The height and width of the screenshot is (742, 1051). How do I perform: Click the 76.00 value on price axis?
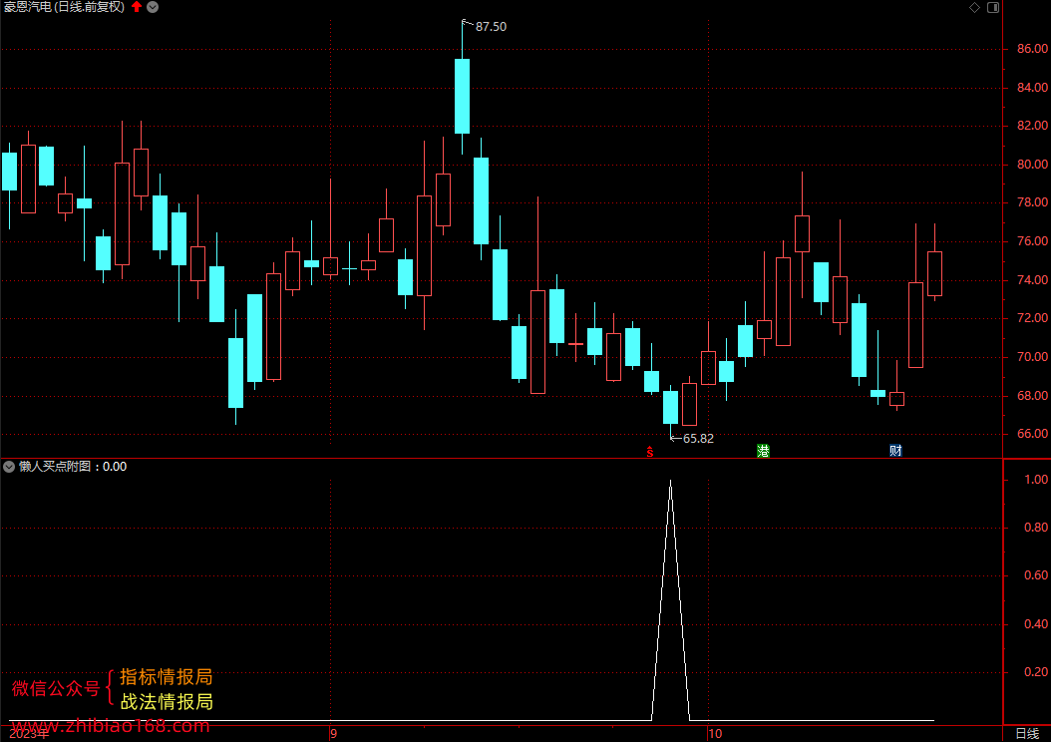click(x=1032, y=241)
